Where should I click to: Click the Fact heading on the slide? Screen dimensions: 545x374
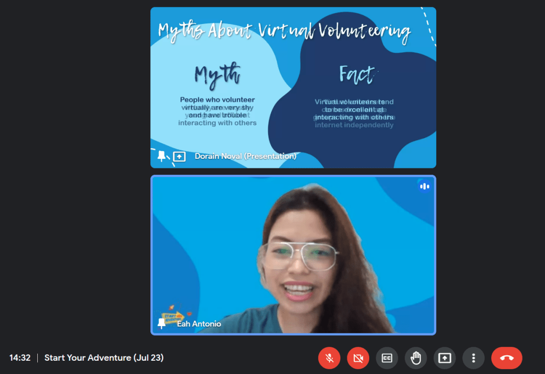[356, 75]
